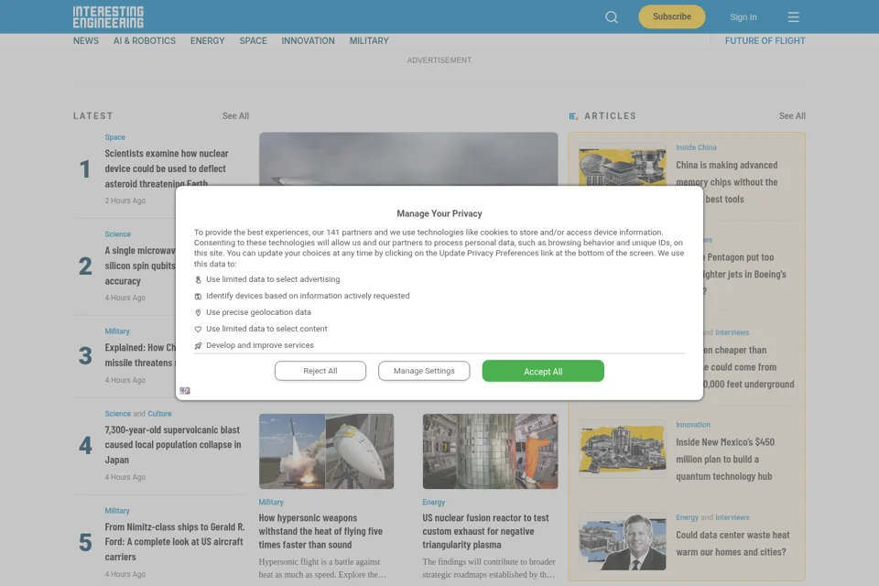Click the search magnifier icon

tap(612, 16)
